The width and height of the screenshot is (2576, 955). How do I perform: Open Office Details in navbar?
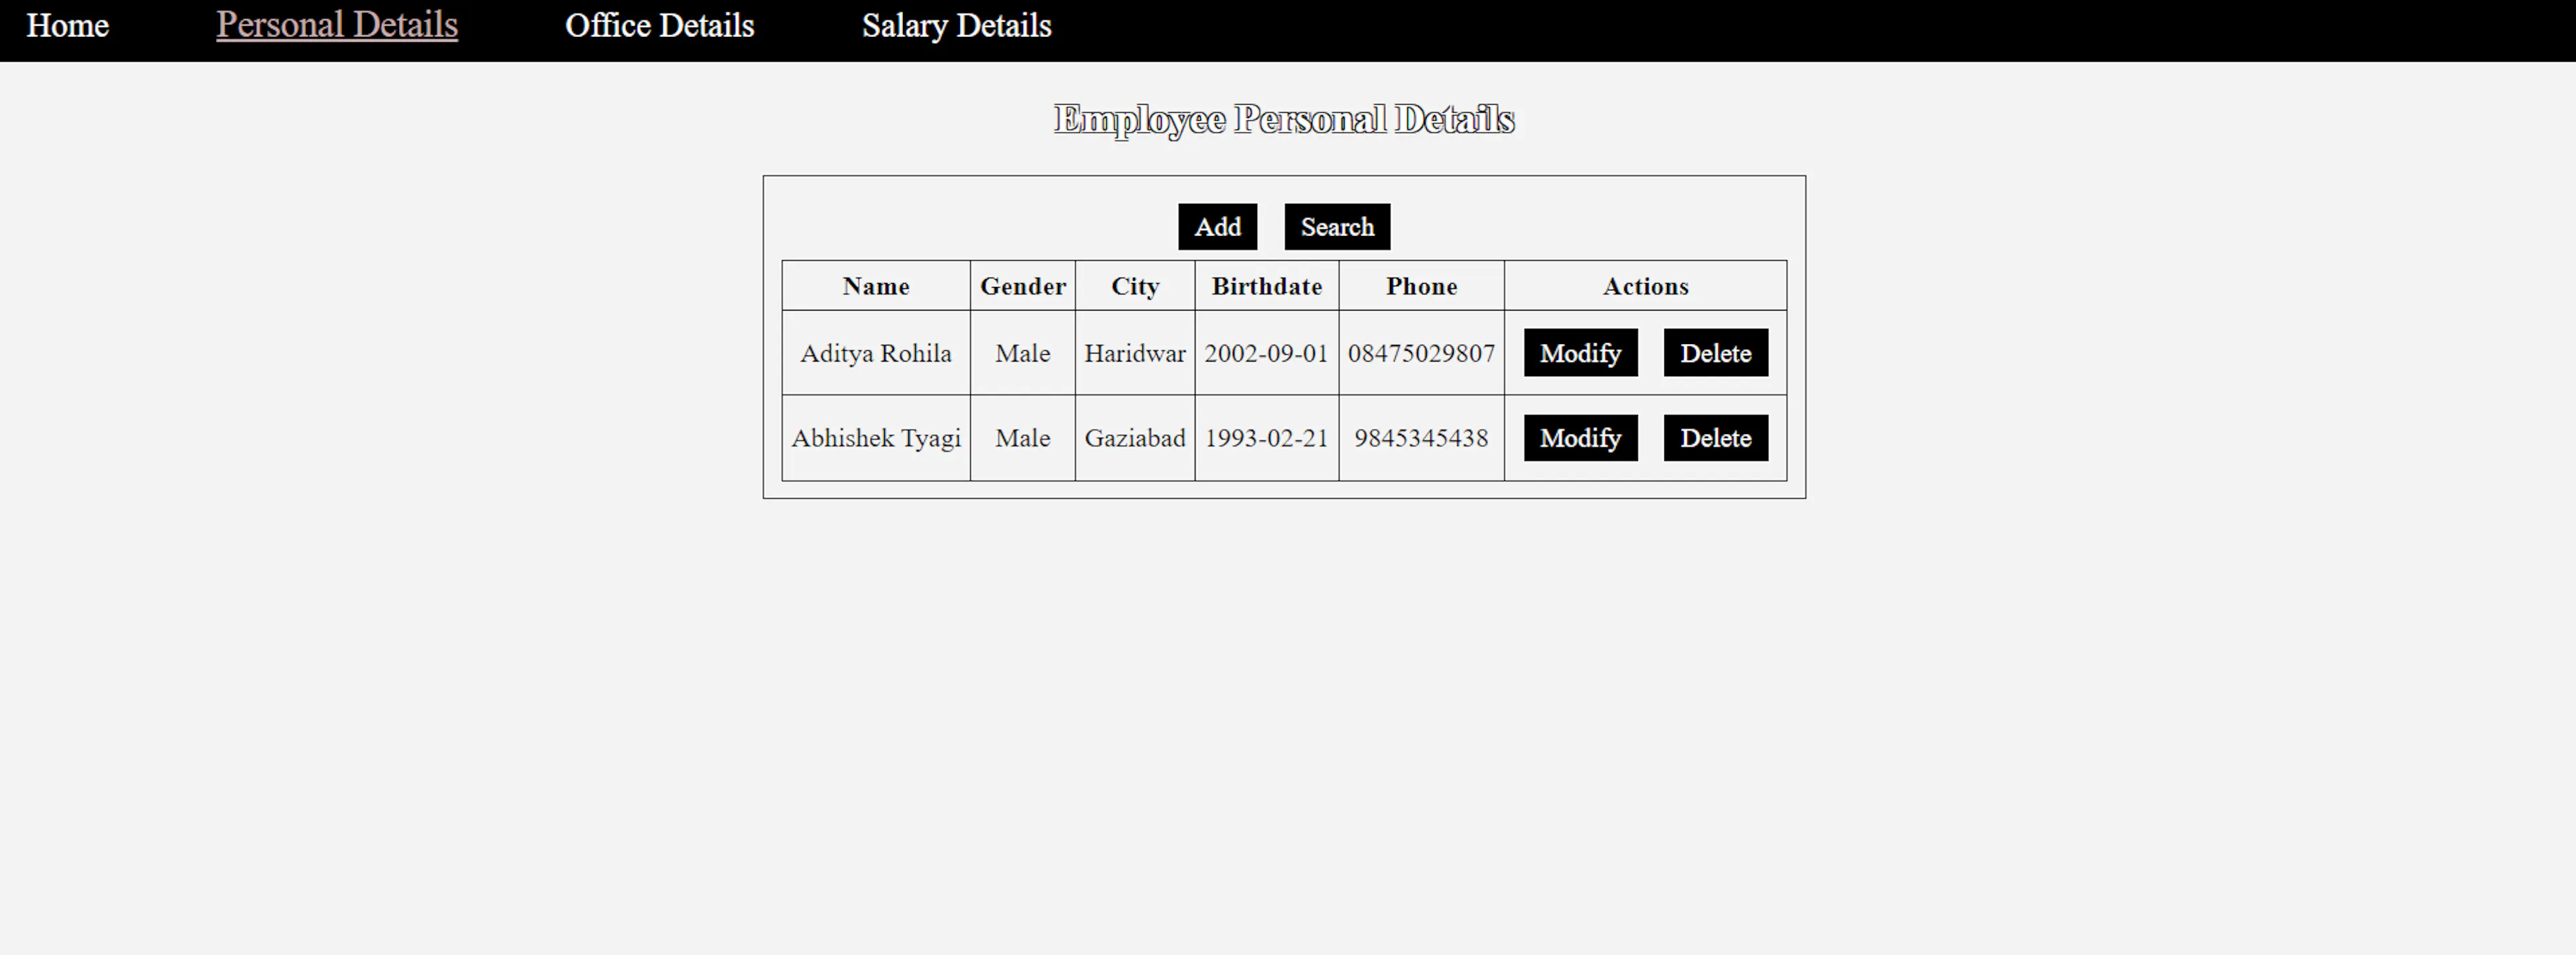click(x=659, y=26)
